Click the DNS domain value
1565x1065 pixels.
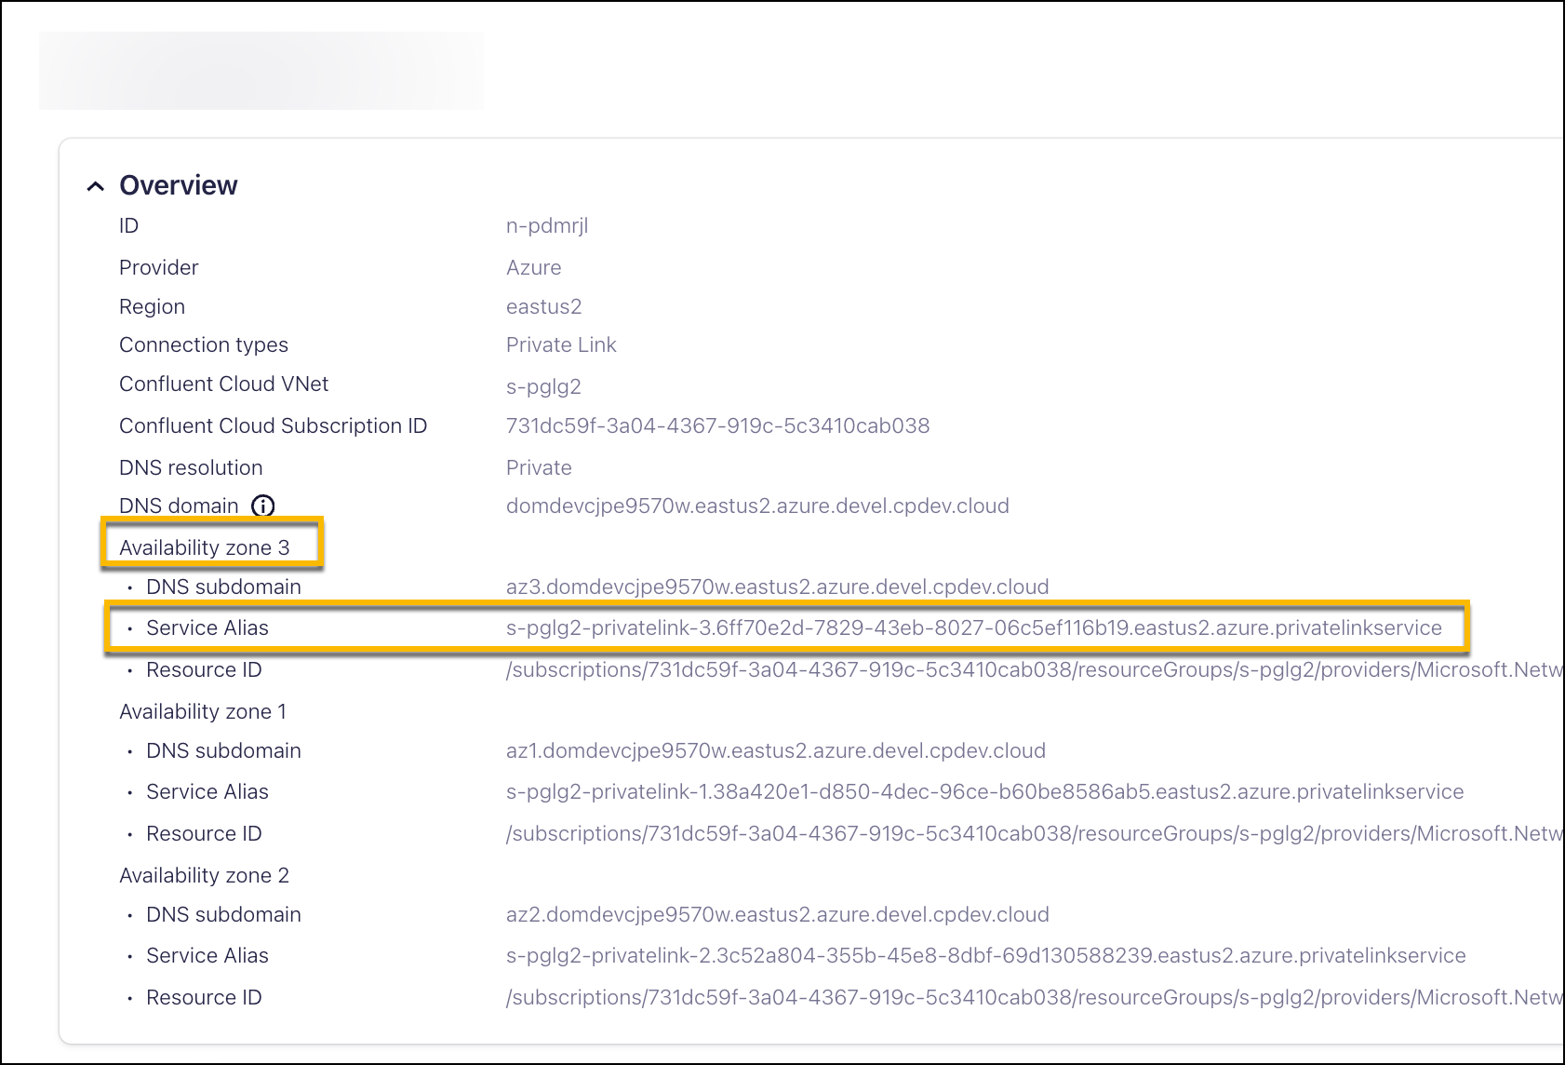(x=756, y=506)
